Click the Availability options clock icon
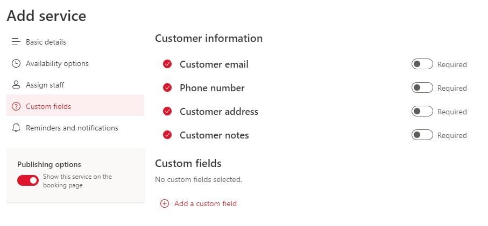Screen dimensions: 488x226 pyautogui.click(x=16, y=63)
